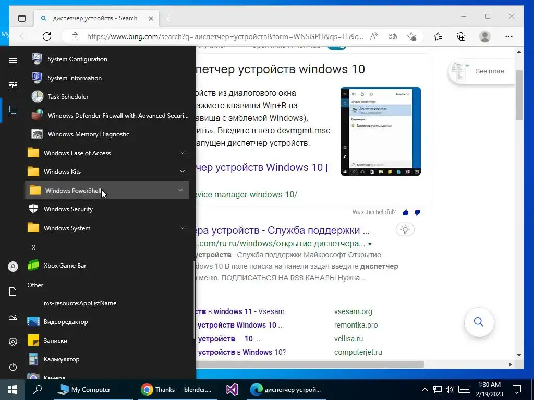
Task: Open Windows Defender Firewall with Advanced Security
Action: coord(106,115)
